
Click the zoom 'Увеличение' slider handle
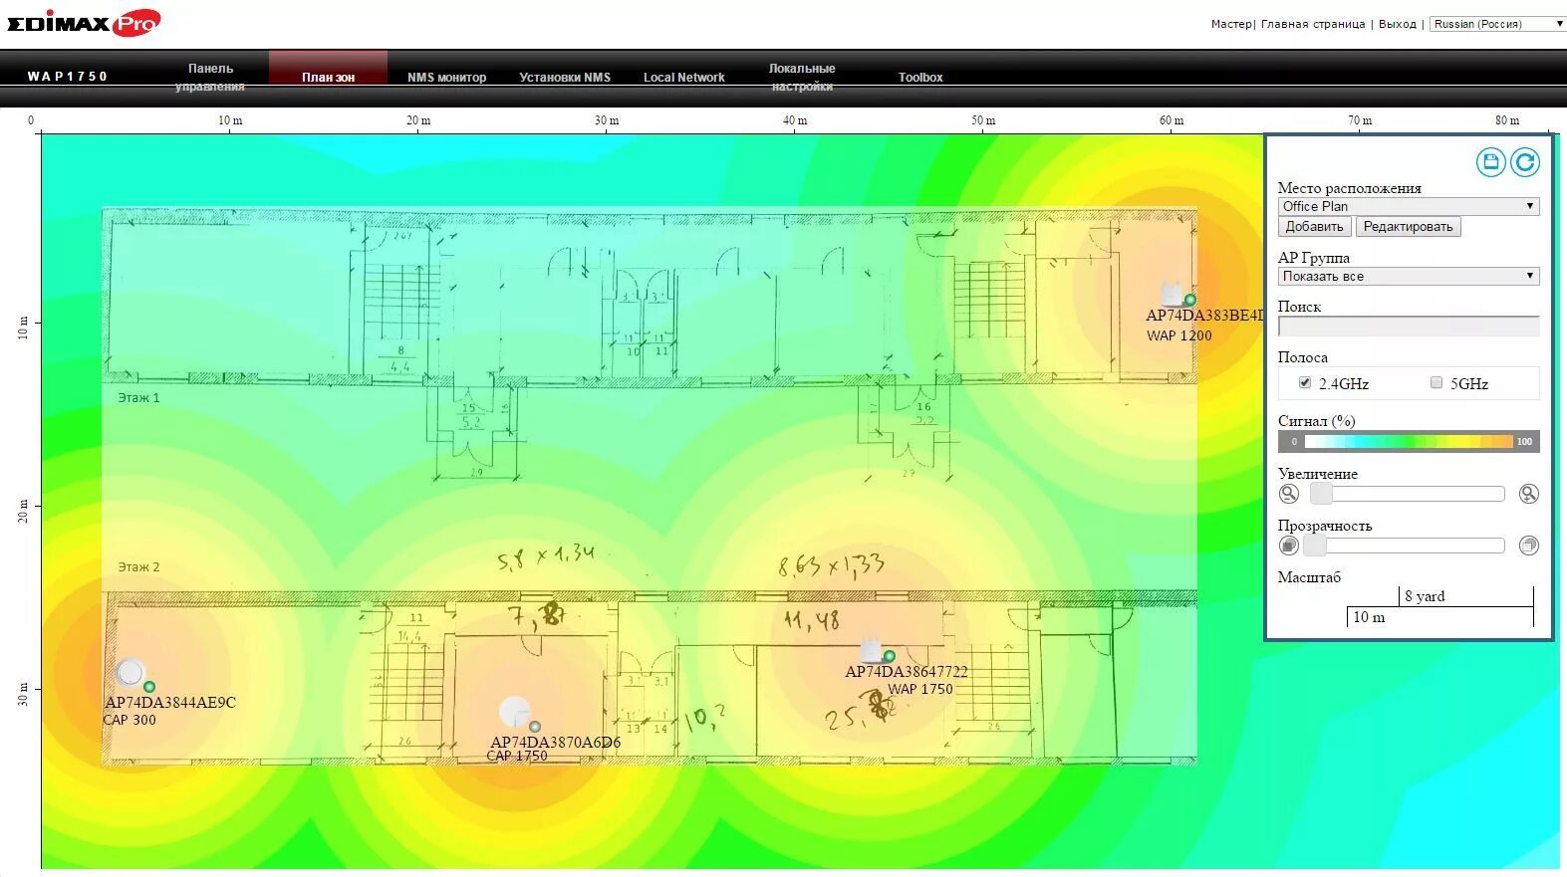1321,494
